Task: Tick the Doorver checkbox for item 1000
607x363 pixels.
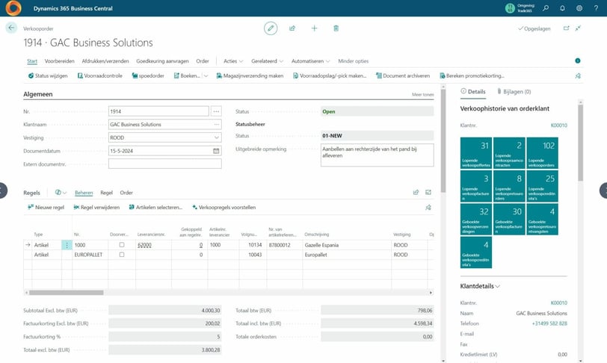Action: coord(122,245)
